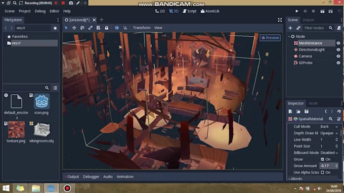
Task: Save the current resource in Inspector
Action: (307, 111)
